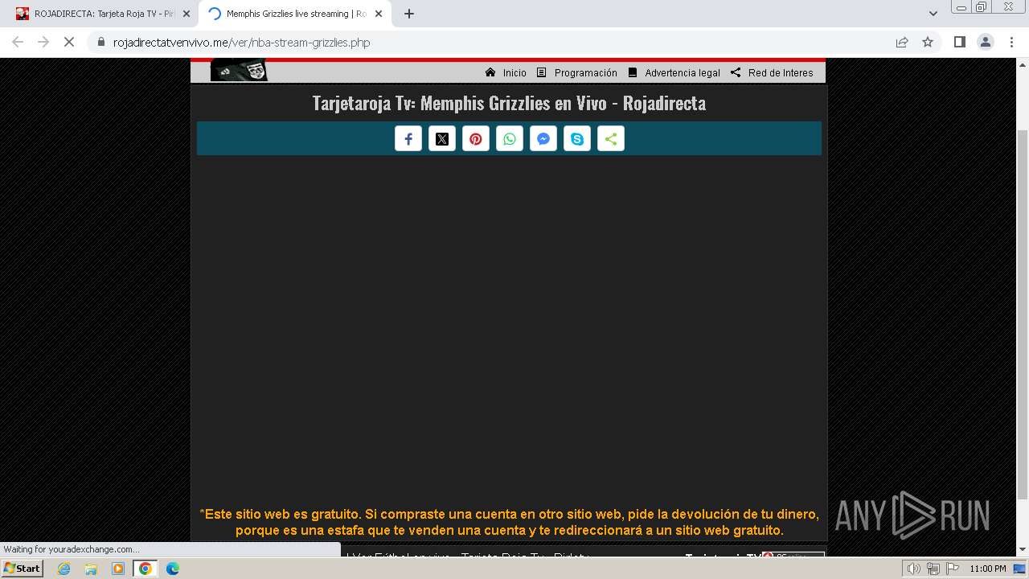Click the site logo in header
The height and width of the screenshot is (579, 1029).
point(239,71)
